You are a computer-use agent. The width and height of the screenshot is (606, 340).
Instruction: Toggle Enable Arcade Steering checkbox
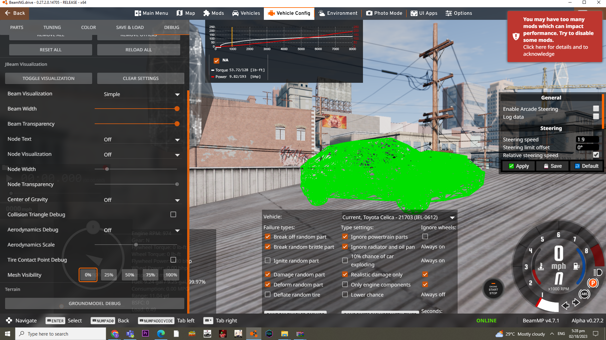click(x=596, y=109)
